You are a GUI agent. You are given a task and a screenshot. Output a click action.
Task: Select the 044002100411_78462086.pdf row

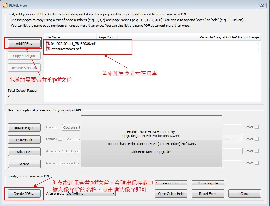(x=152, y=44)
